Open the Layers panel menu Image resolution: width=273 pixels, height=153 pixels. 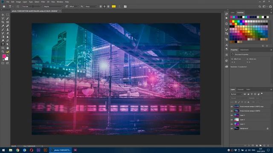[271, 90]
